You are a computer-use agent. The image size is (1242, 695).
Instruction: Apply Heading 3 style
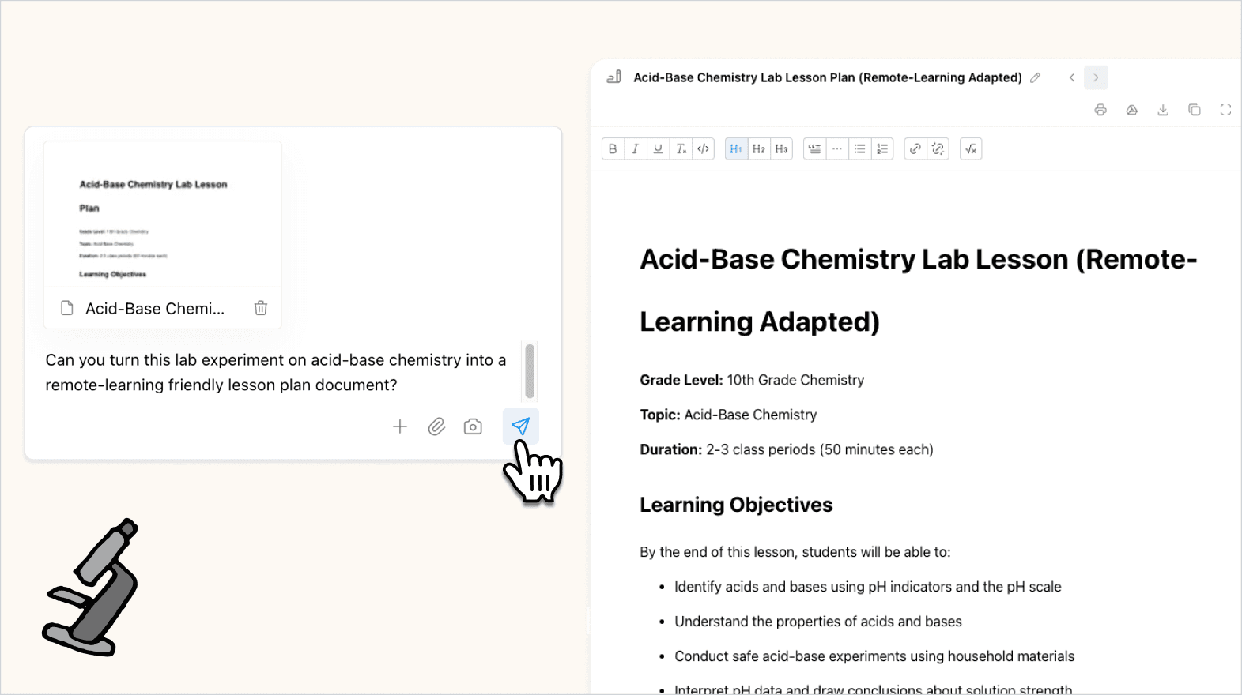click(x=781, y=148)
